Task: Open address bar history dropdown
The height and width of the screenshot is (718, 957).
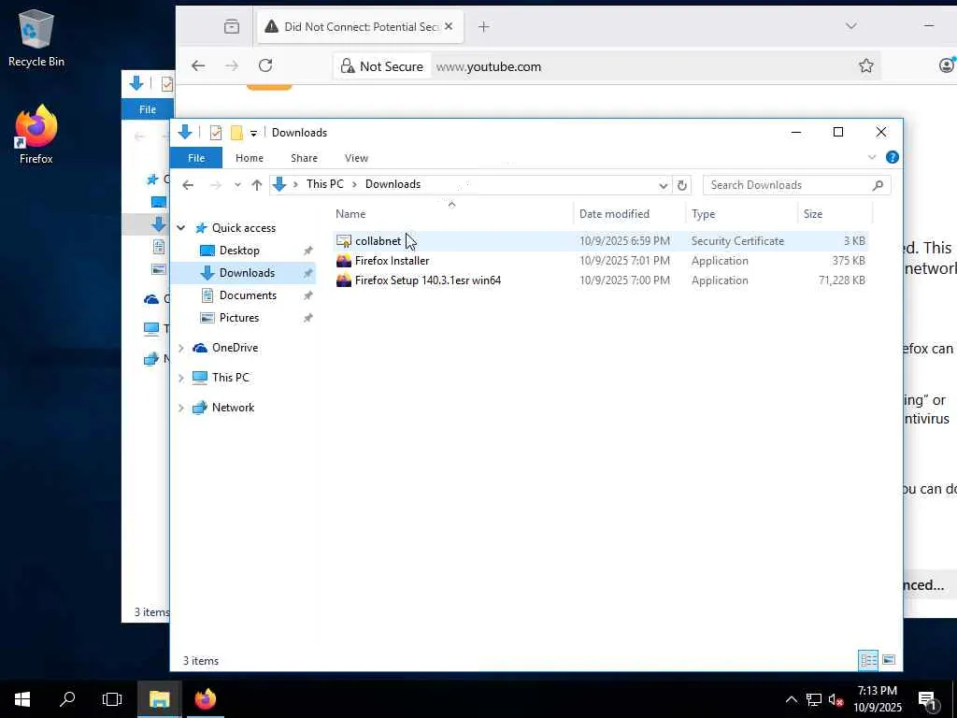Action: [663, 186]
